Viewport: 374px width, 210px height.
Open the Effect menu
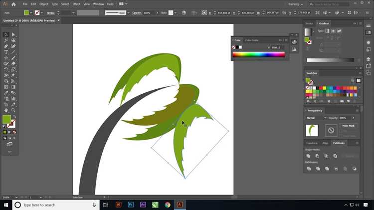point(76,4)
